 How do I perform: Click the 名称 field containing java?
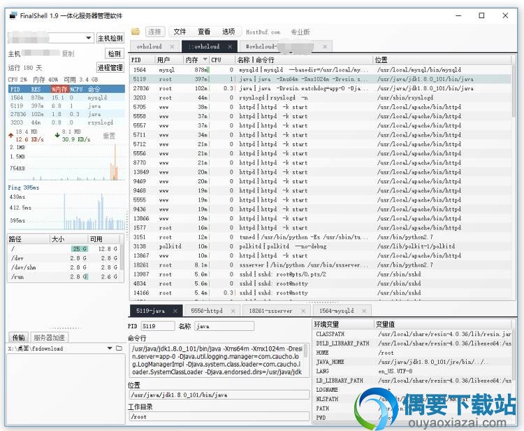click(224, 326)
